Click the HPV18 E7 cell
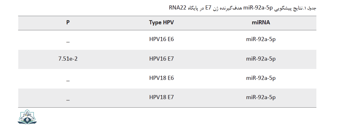Screen dimensions: 337x125 pos(161,97)
